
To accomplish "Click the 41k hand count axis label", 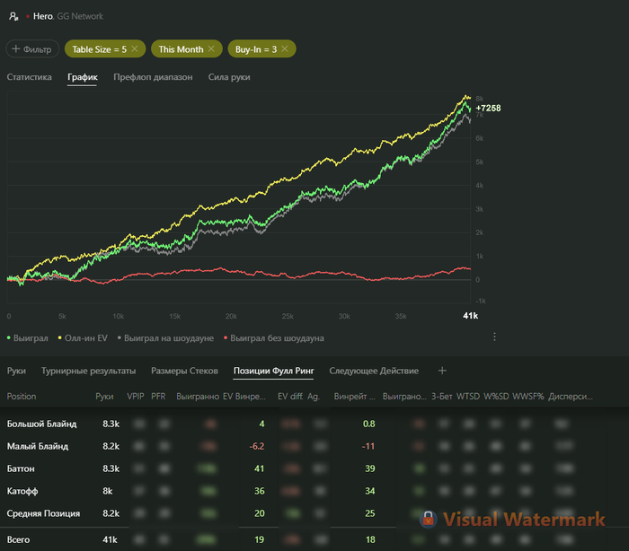I will pyautogui.click(x=470, y=316).
